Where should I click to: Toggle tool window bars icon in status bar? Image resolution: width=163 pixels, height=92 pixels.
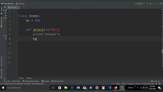[2, 84]
